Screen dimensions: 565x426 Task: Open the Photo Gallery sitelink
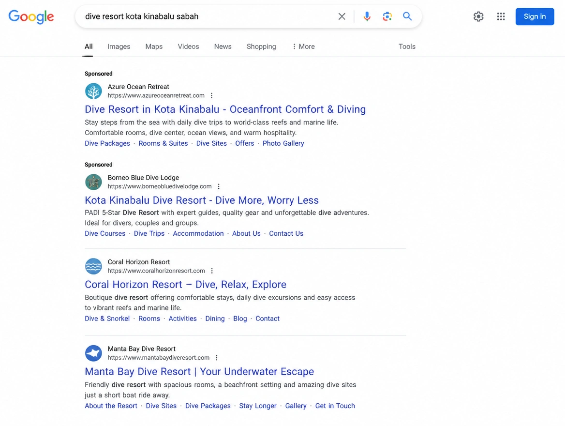point(283,144)
